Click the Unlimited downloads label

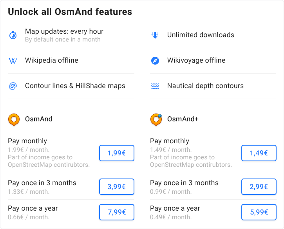[201, 35]
